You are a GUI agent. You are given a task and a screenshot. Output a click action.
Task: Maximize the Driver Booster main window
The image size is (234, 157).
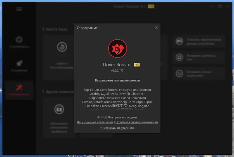(x=220, y=6)
